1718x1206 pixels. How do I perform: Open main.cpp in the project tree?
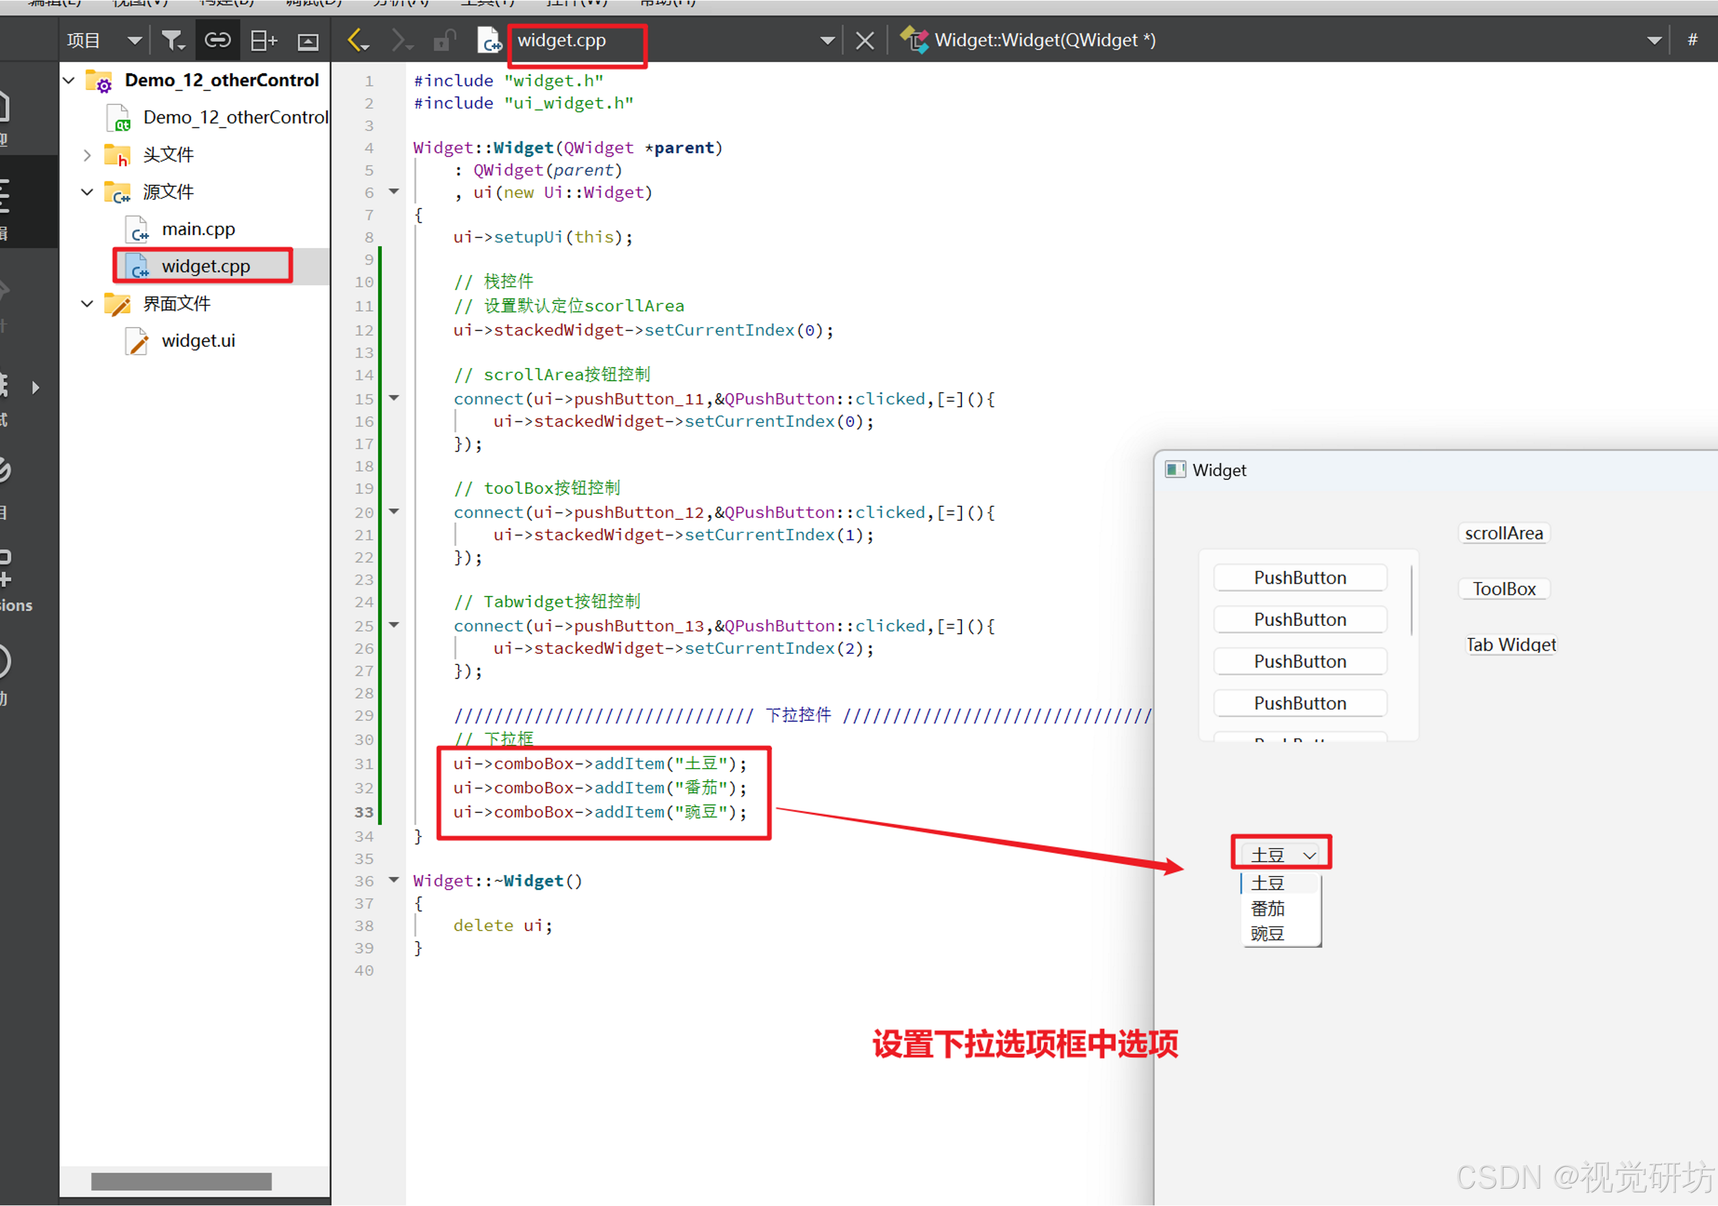[197, 229]
